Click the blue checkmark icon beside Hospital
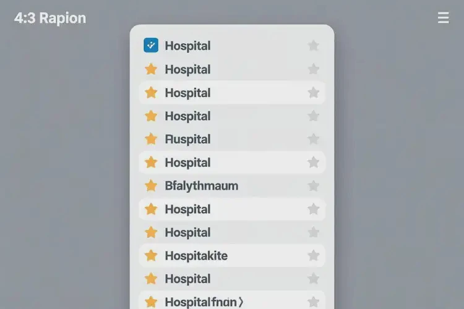Viewport: 464px width, 309px height. (x=150, y=45)
